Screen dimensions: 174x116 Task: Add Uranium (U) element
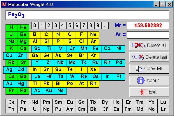click(x=35, y=110)
